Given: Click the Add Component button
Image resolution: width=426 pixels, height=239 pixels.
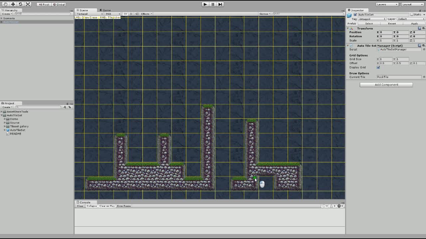Looking at the screenshot, I should (386, 85).
